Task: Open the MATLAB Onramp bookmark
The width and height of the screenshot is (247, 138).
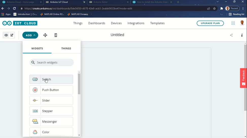Action: [x=77, y=14]
